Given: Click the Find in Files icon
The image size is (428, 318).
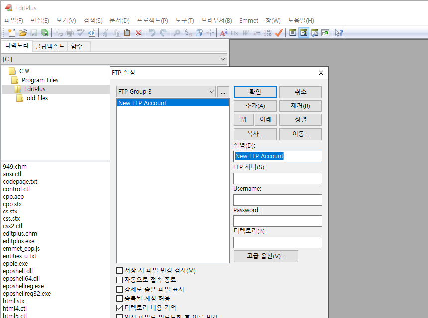Looking at the screenshot, I should (199, 33).
